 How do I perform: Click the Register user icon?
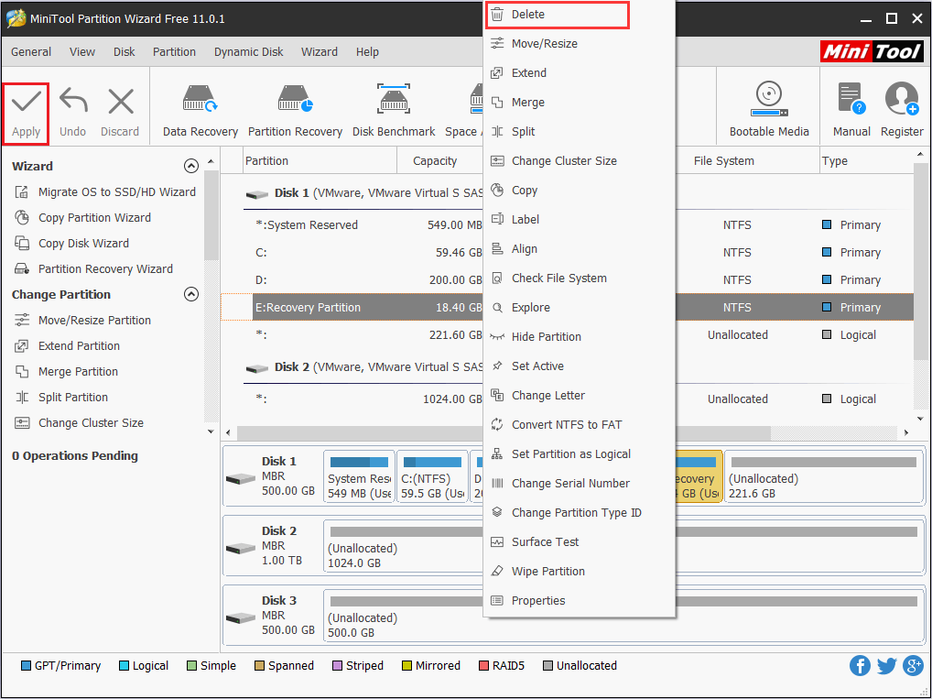(x=902, y=98)
